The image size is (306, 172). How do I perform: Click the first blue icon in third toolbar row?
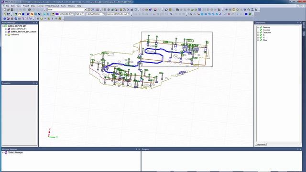tap(5, 19)
